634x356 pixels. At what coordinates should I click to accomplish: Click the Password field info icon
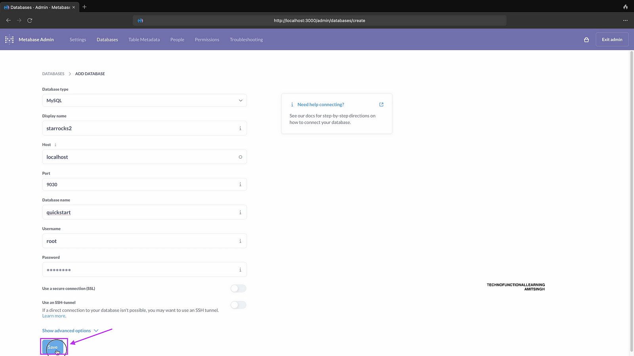240,270
